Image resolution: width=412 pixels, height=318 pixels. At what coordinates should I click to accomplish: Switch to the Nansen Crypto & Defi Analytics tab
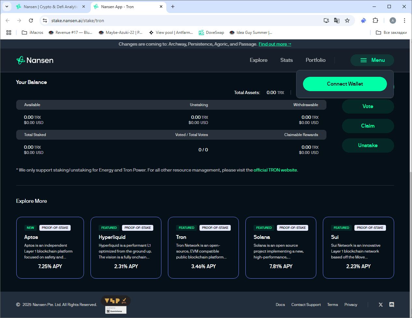tap(51, 7)
